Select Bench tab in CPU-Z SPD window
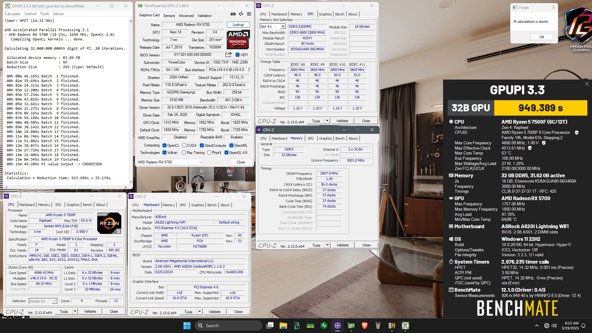This screenshot has height=333, width=592. pos(339,14)
